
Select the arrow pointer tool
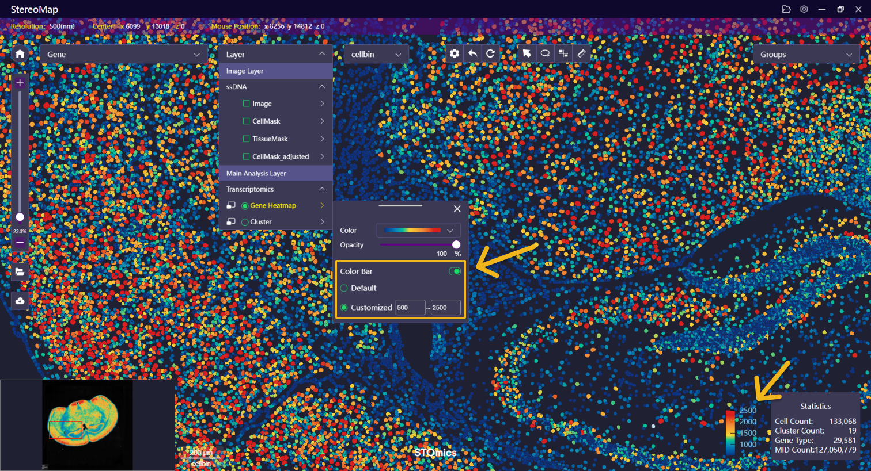(527, 53)
